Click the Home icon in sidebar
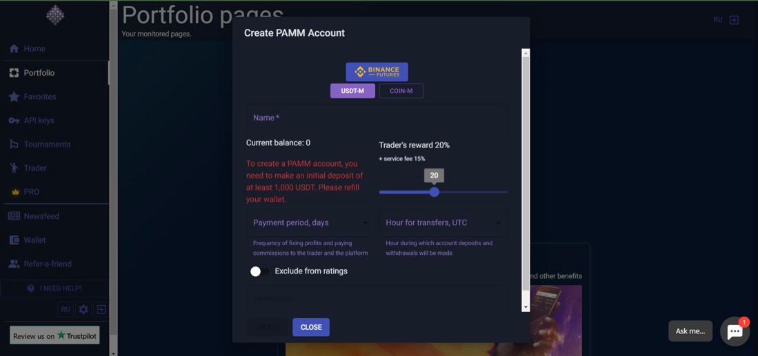This screenshot has height=356, width=758. coord(14,49)
